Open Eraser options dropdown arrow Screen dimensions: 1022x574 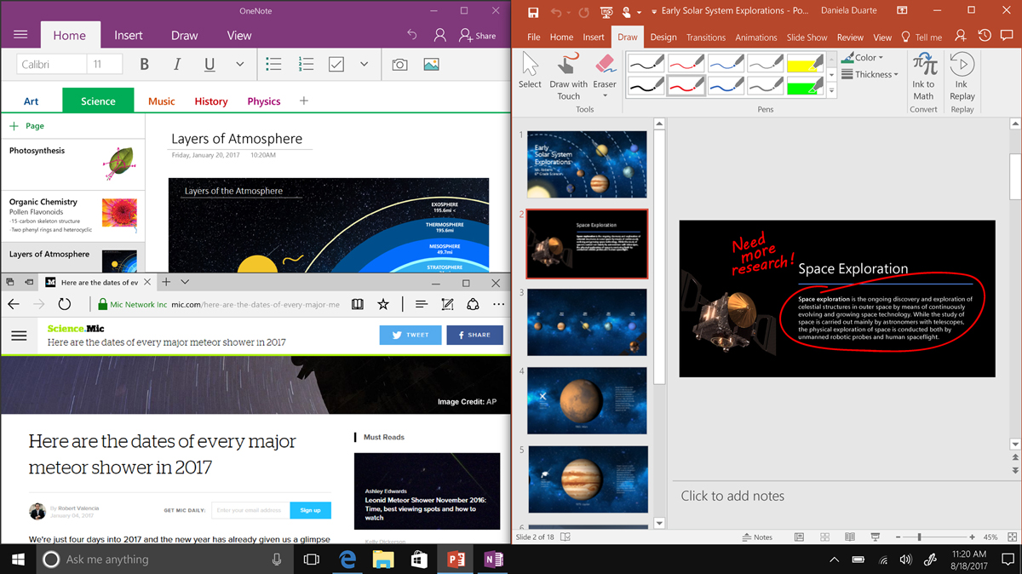[605, 95]
